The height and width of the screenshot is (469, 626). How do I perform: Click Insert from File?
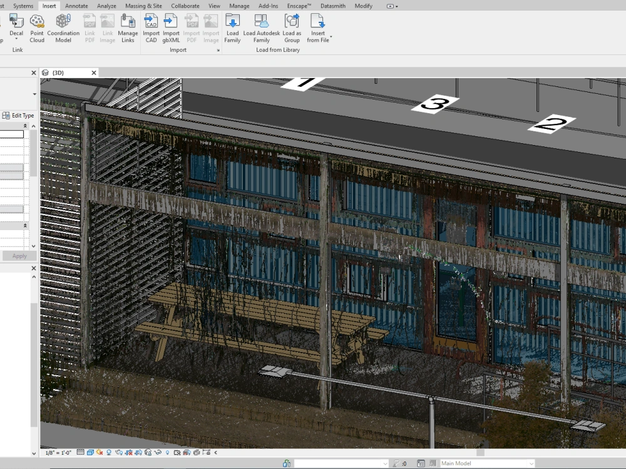pyautogui.click(x=318, y=29)
